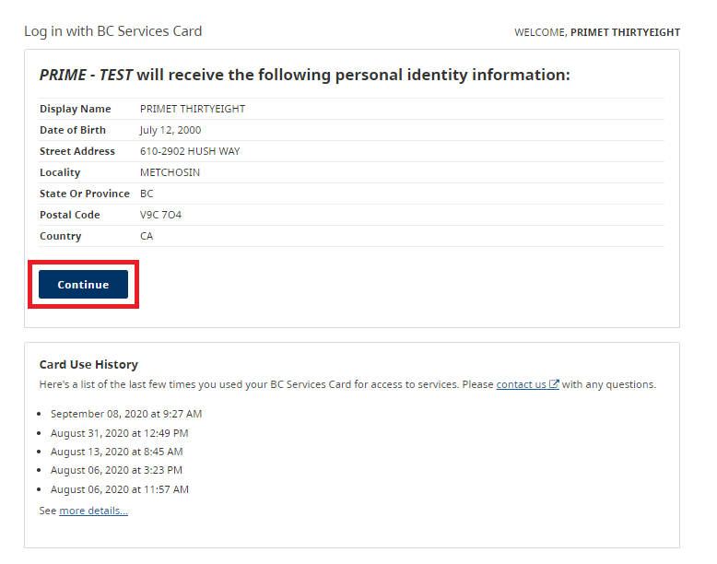This screenshot has height=564, width=717.
Task: Click the Date of Birth value July 12, 2000
Action: coord(170,130)
